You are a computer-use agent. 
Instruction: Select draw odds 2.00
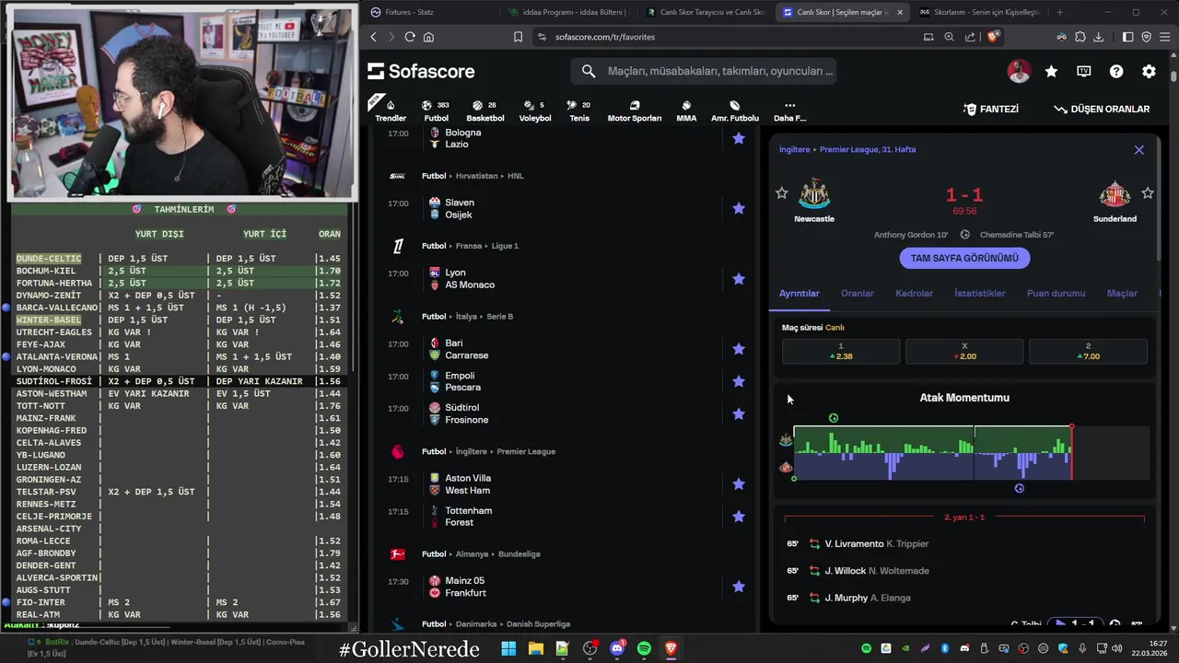coord(964,351)
